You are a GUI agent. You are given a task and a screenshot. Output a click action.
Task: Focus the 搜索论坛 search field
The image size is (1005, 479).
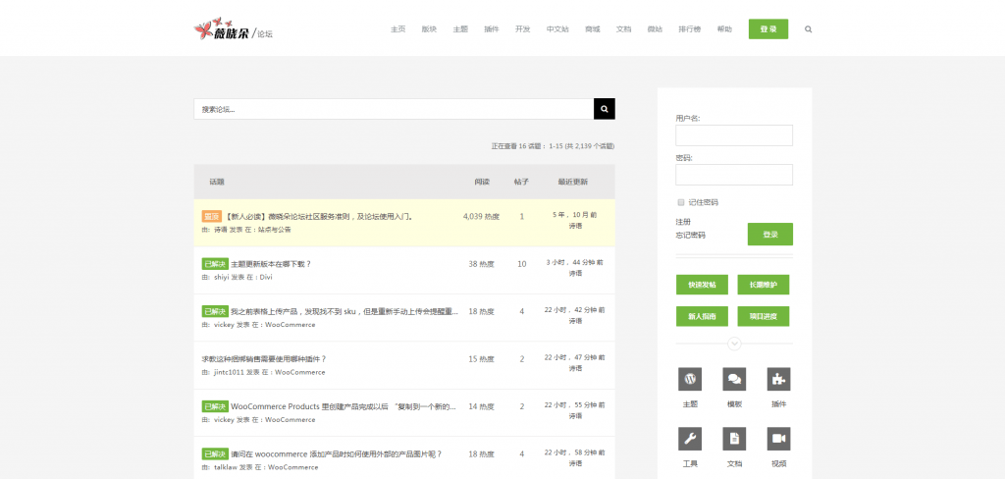pyautogui.click(x=394, y=109)
